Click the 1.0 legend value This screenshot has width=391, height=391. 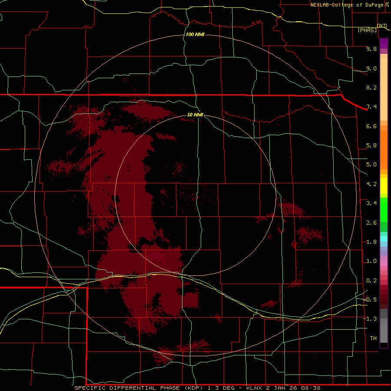click(x=371, y=261)
